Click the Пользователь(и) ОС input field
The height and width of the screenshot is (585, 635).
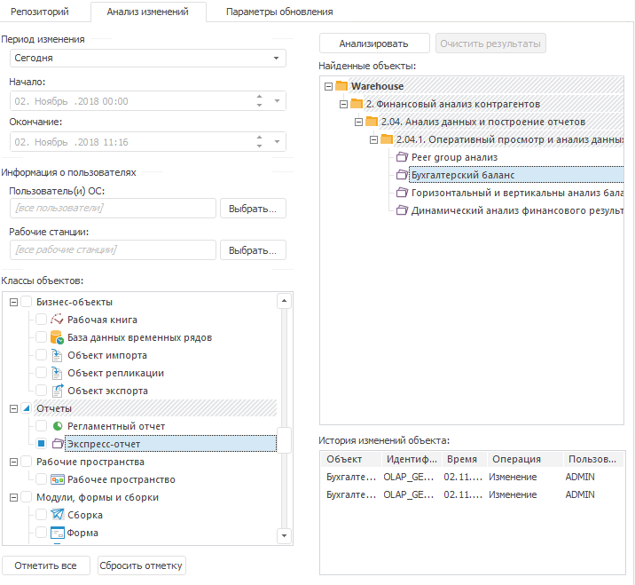coord(114,208)
